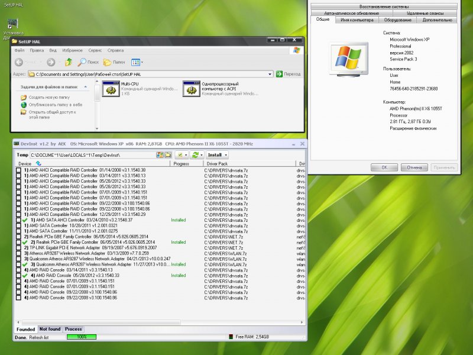
Task: Switch to the Not found tab in DevInst
Action: coord(50,329)
